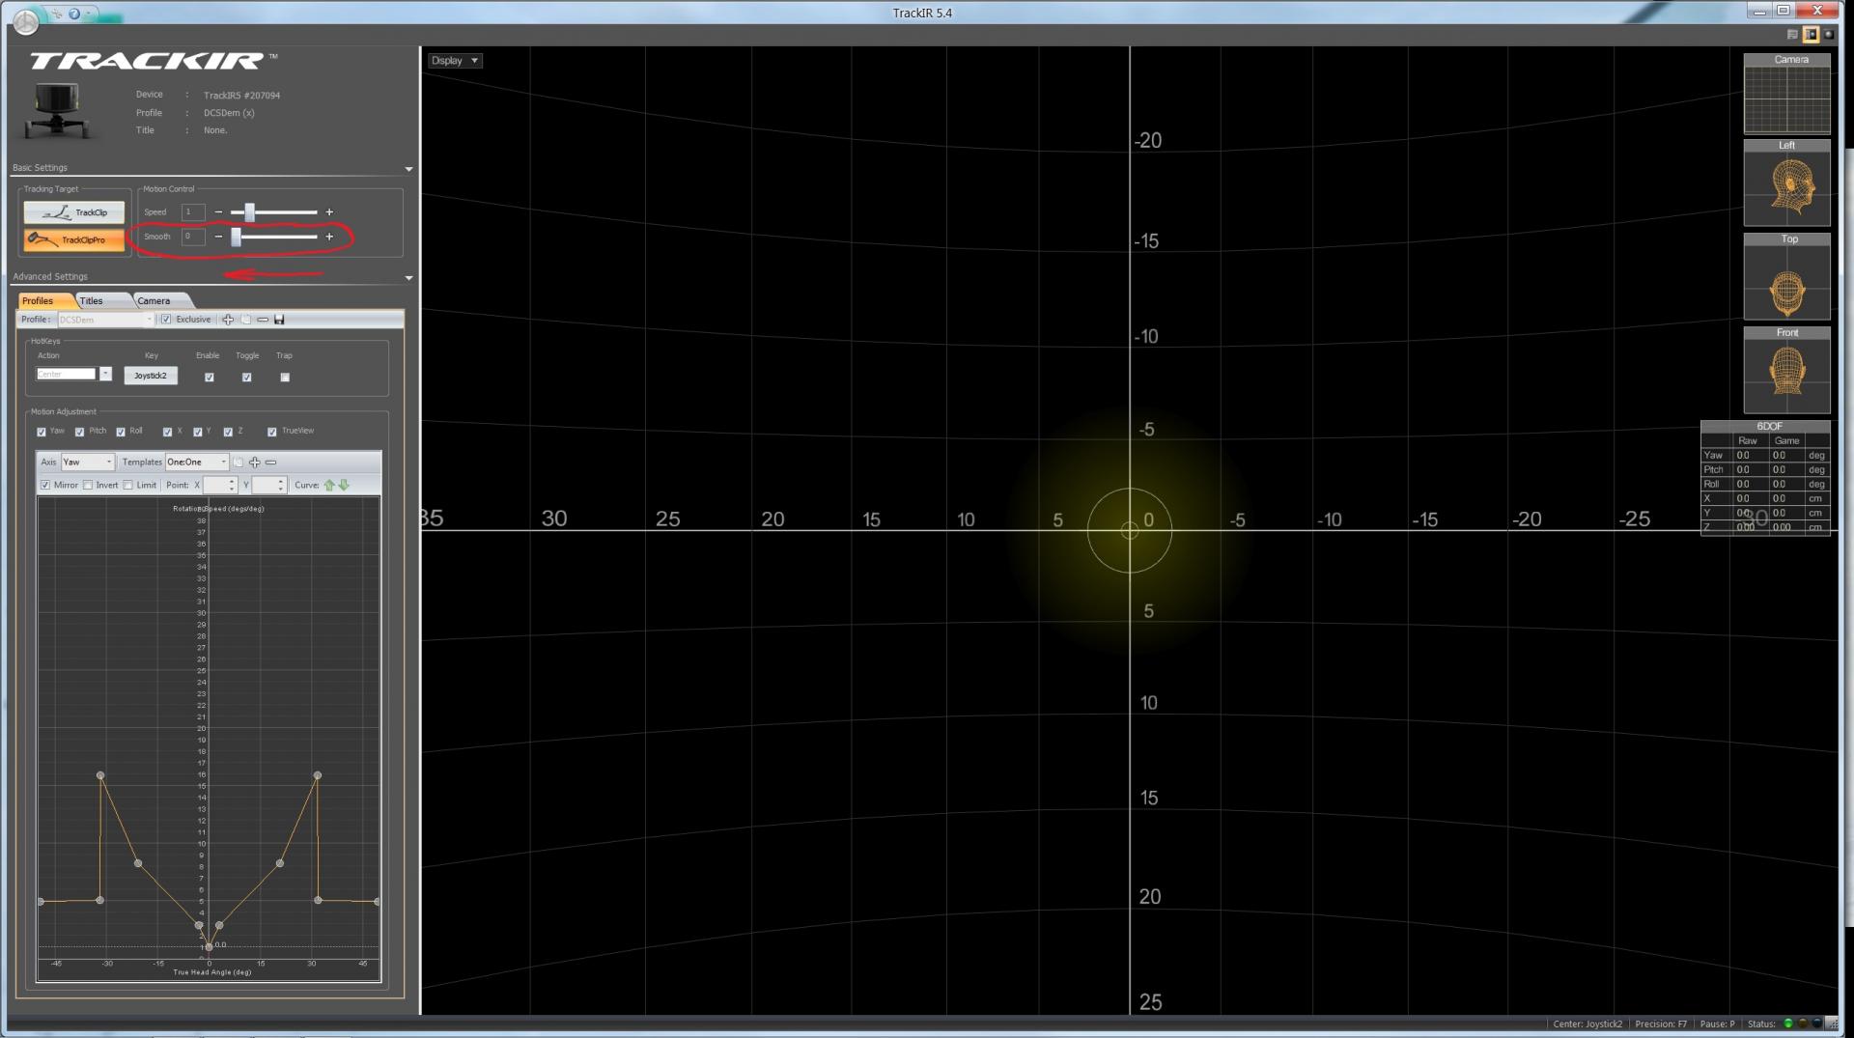This screenshot has width=1854, height=1038.
Task: Check the hotkey Trap checkbox
Action: 285,378
